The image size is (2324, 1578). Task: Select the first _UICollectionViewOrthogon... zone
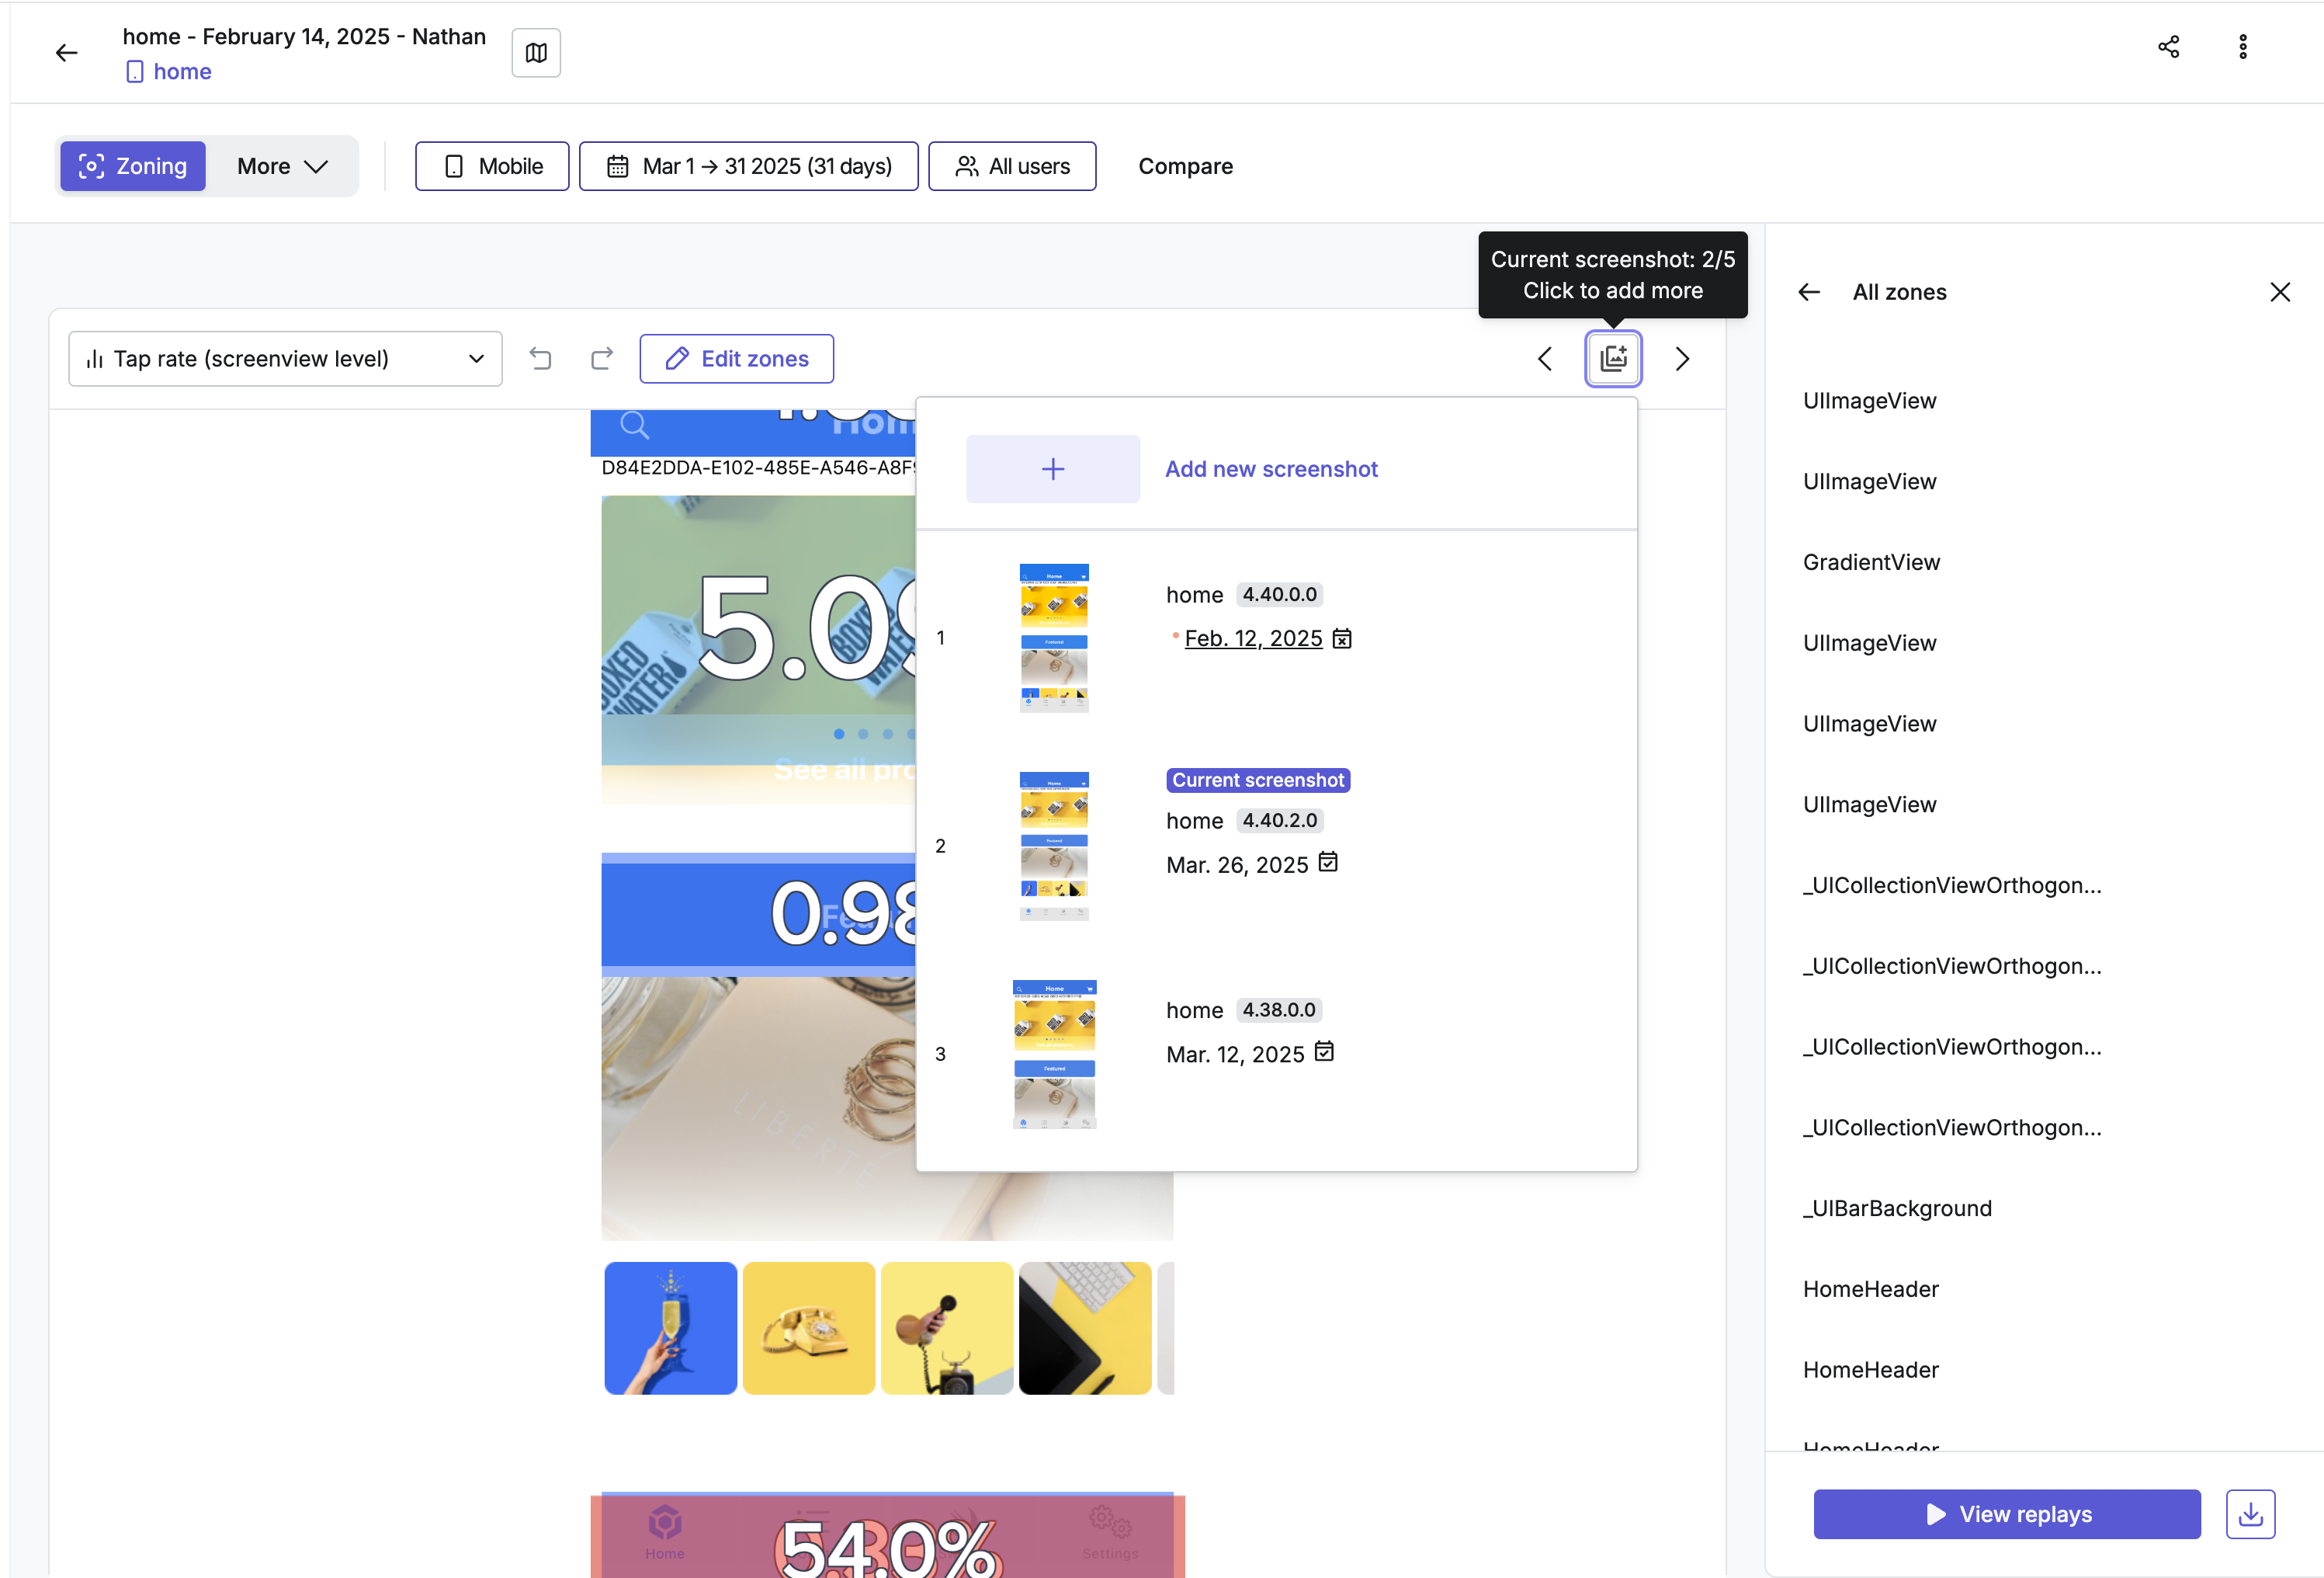(x=1952, y=885)
